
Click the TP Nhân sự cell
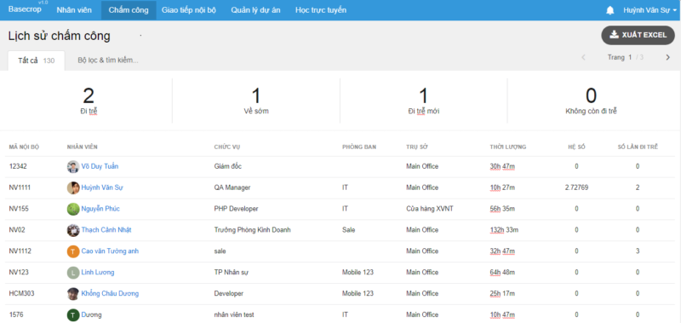[231, 273]
